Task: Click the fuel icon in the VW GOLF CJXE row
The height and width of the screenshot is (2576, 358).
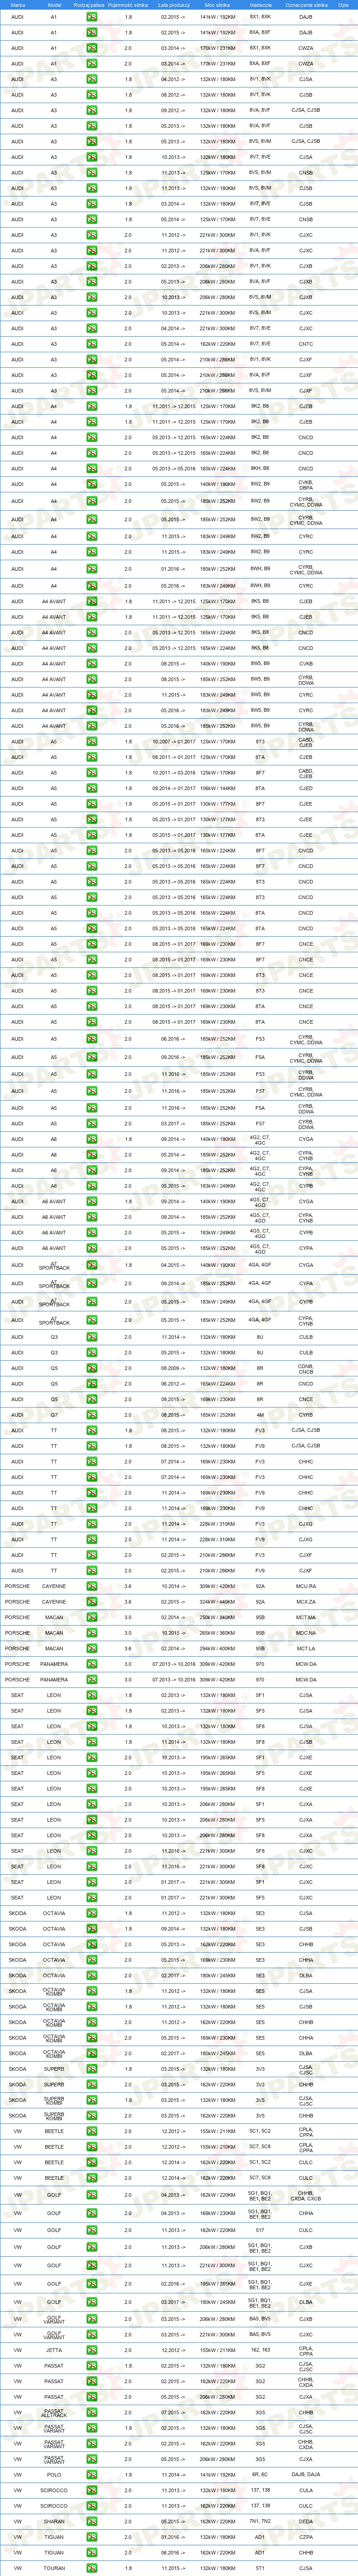Action: [x=92, y=2284]
